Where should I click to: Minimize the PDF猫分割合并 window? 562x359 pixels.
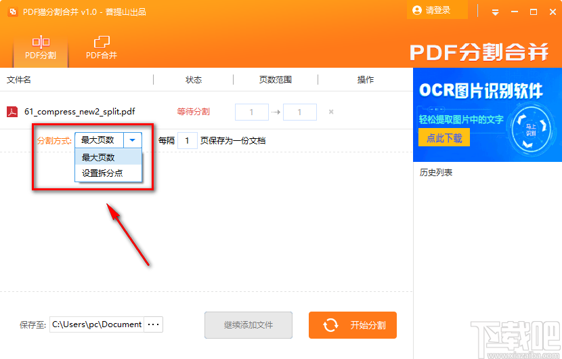pos(515,12)
